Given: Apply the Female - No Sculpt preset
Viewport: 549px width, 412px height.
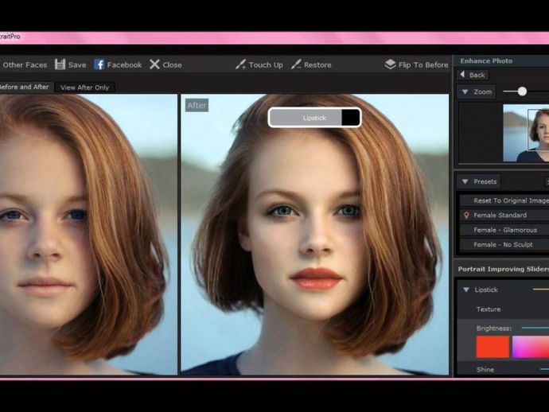Looking at the screenshot, I should click(x=504, y=244).
